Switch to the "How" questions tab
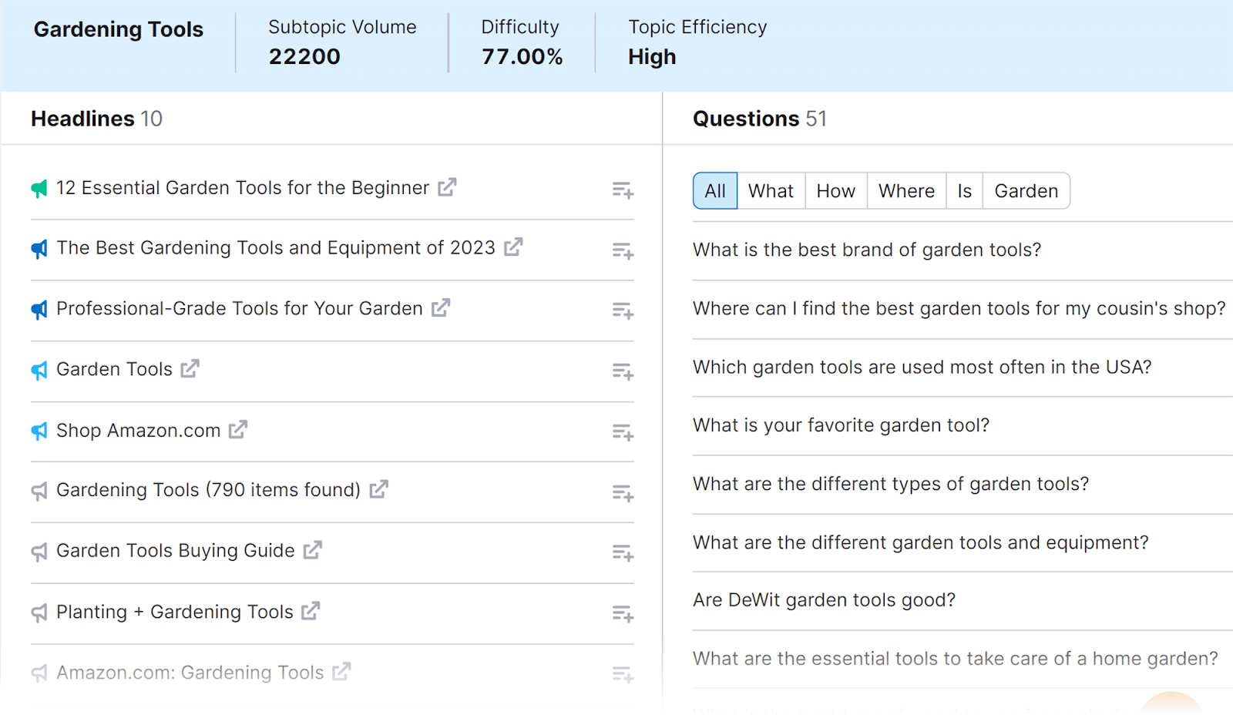The width and height of the screenshot is (1233, 715). click(836, 191)
